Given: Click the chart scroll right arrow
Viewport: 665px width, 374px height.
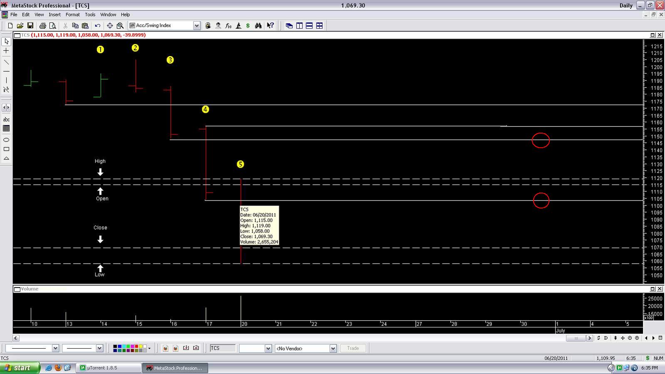Looking at the screenshot, I should tap(589, 338).
